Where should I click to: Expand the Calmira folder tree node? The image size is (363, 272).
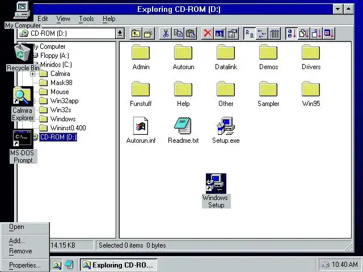pyautogui.click(x=33, y=74)
